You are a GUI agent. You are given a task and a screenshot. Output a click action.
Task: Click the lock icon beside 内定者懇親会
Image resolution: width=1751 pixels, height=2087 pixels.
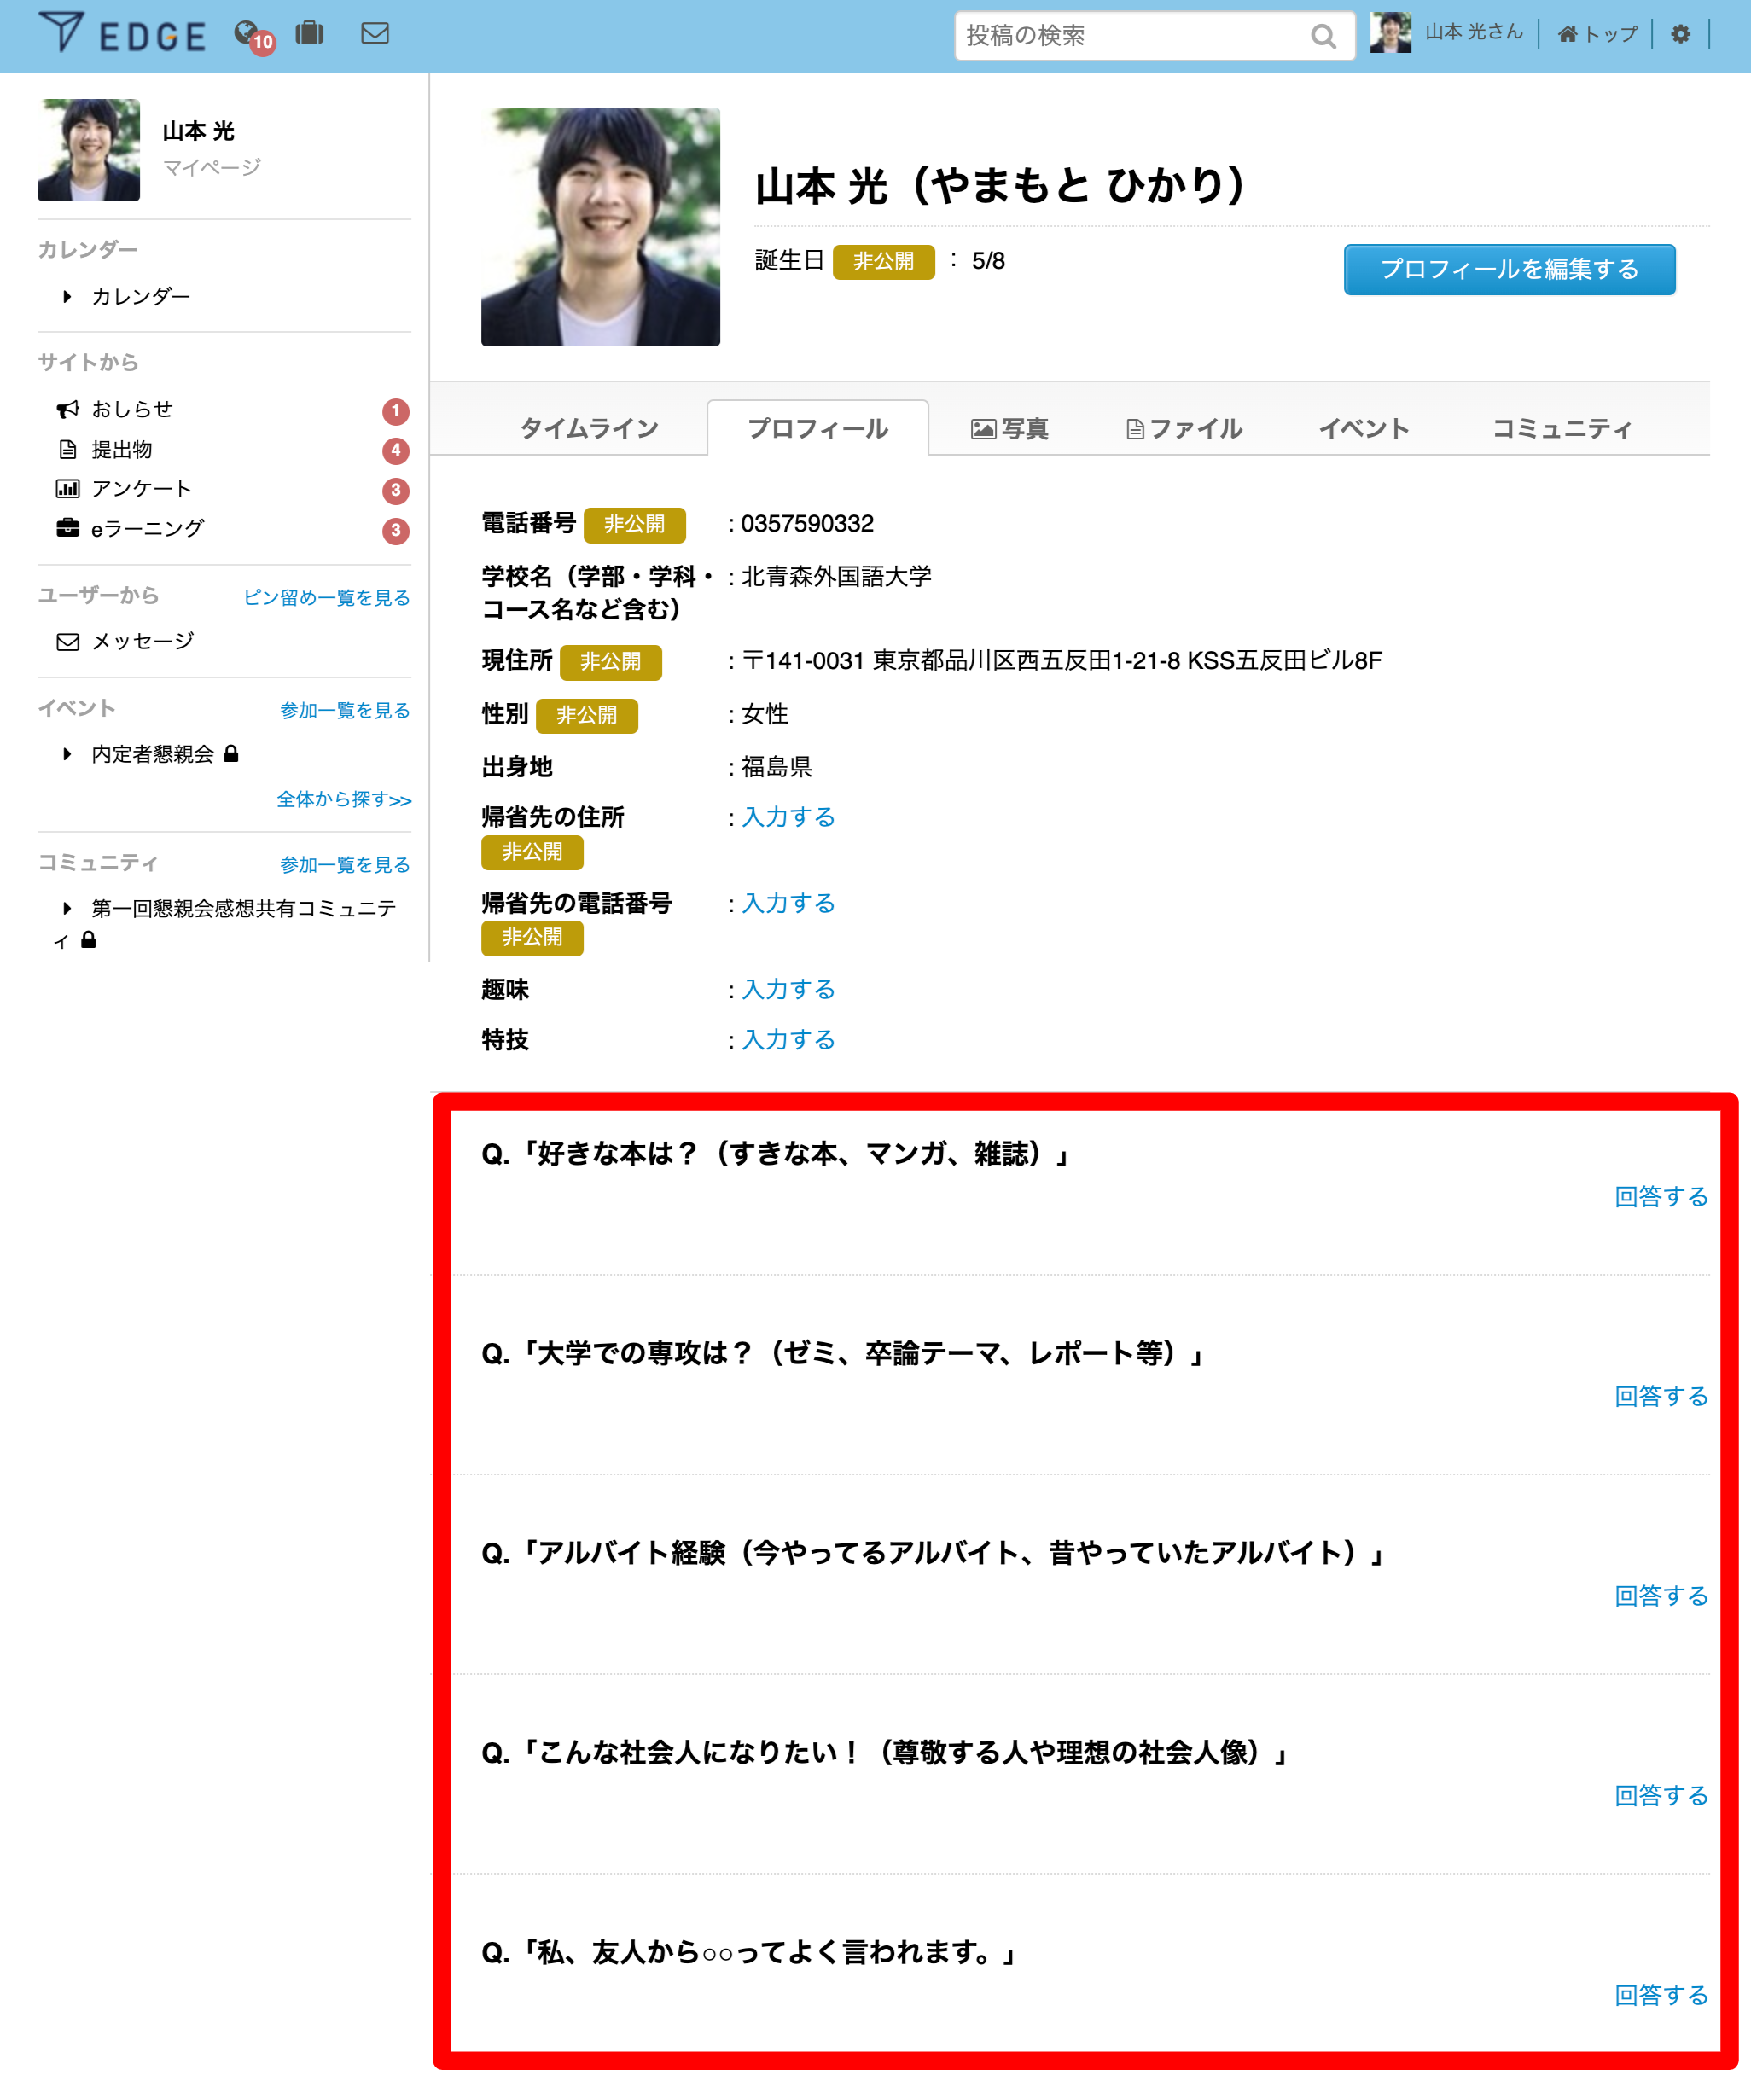230,753
